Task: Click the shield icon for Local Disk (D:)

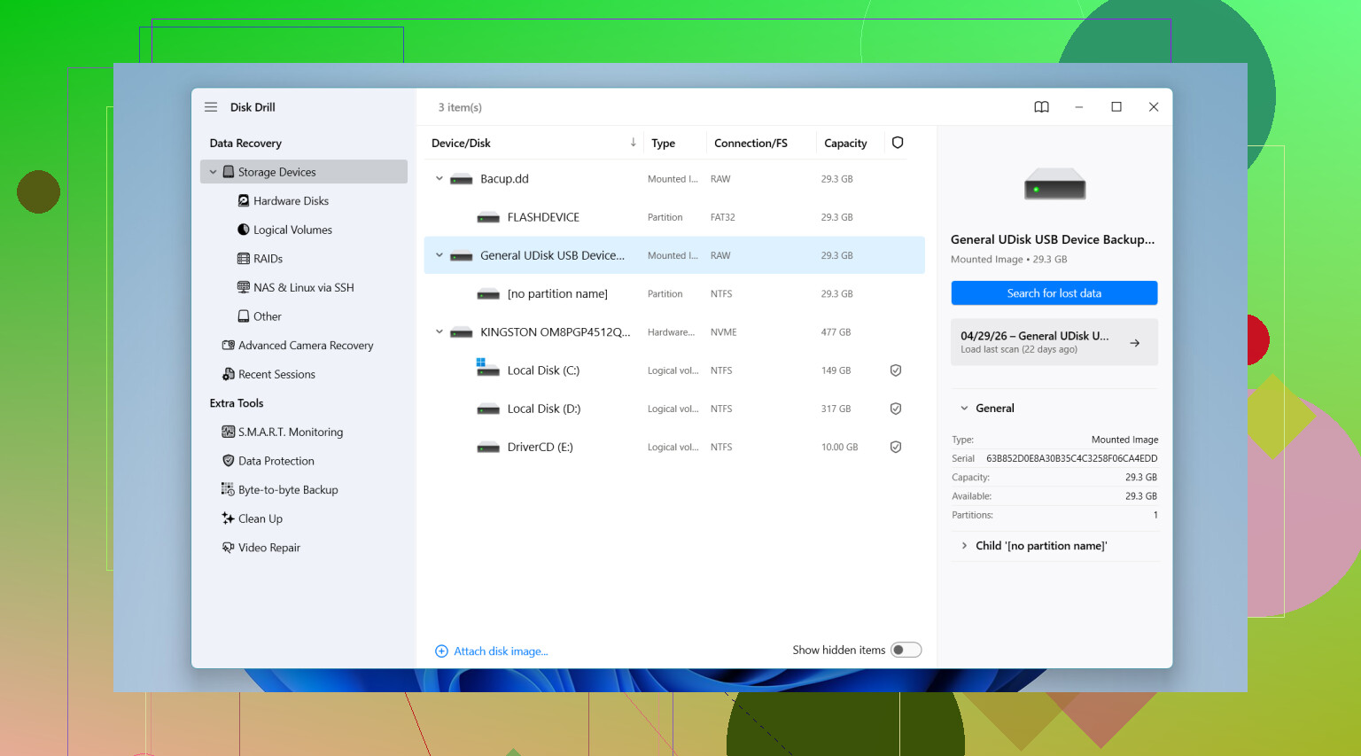Action: [x=896, y=409]
